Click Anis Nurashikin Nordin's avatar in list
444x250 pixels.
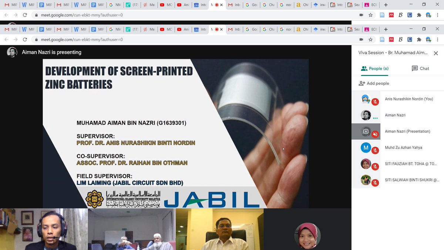click(366, 99)
